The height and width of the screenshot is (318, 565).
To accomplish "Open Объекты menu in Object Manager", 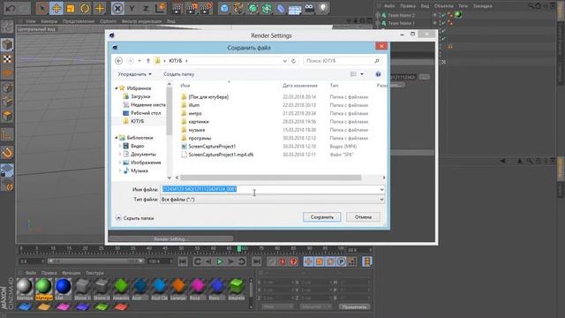I will click(443, 6).
